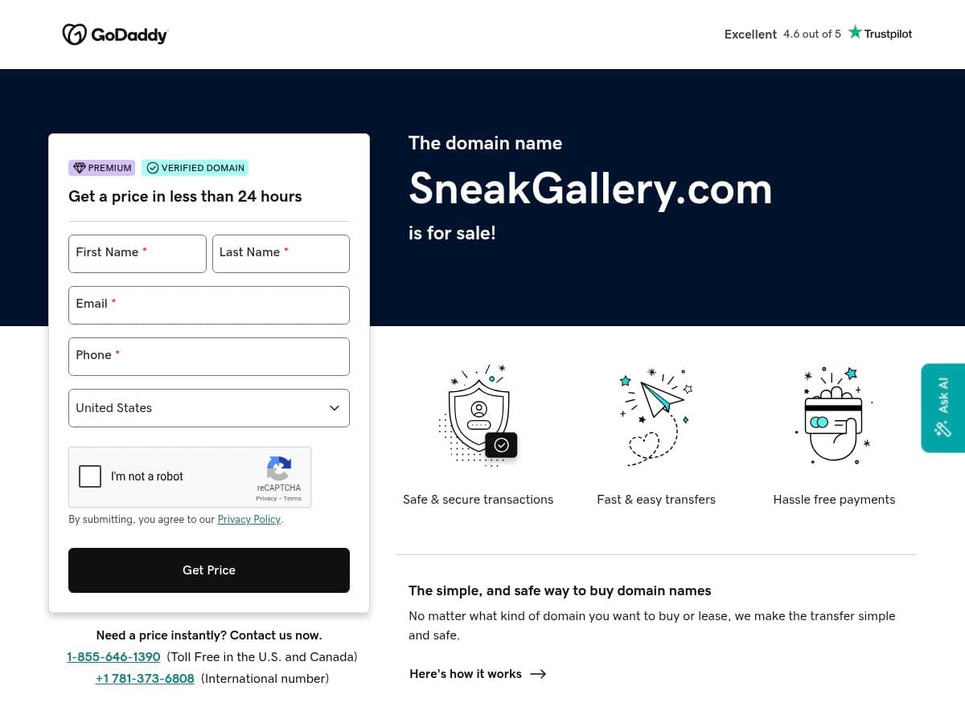Click the Trustpilot star icon

(855, 33)
